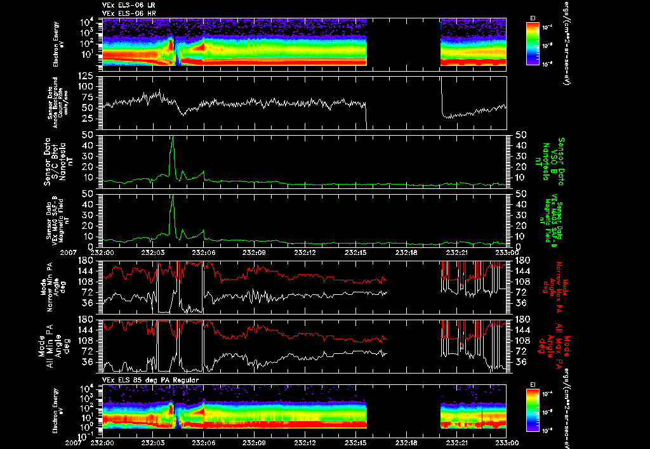This screenshot has width=650, height=449.
Task: Click "232:18" on the middle time axis
Action: click(x=406, y=252)
